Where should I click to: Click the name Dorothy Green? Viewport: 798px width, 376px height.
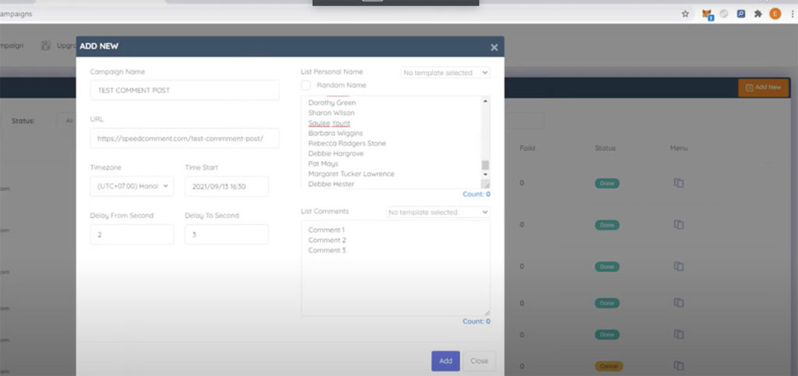click(x=332, y=103)
